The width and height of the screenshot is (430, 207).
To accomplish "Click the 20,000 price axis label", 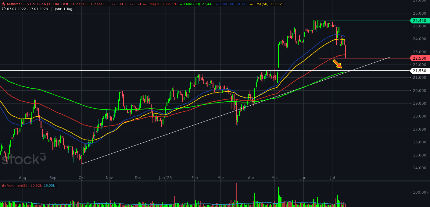I will 419,91.
